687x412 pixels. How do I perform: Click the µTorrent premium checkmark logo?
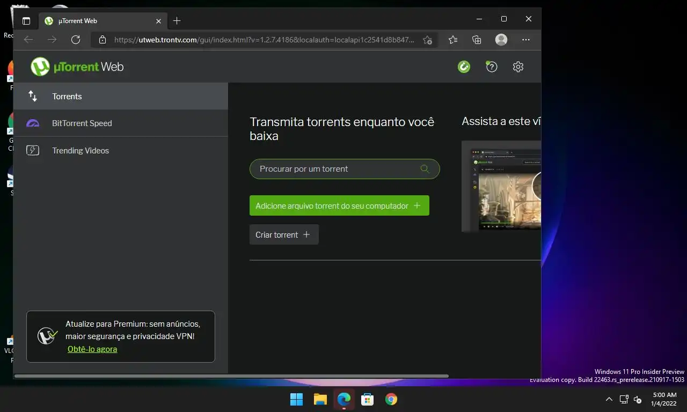click(48, 336)
